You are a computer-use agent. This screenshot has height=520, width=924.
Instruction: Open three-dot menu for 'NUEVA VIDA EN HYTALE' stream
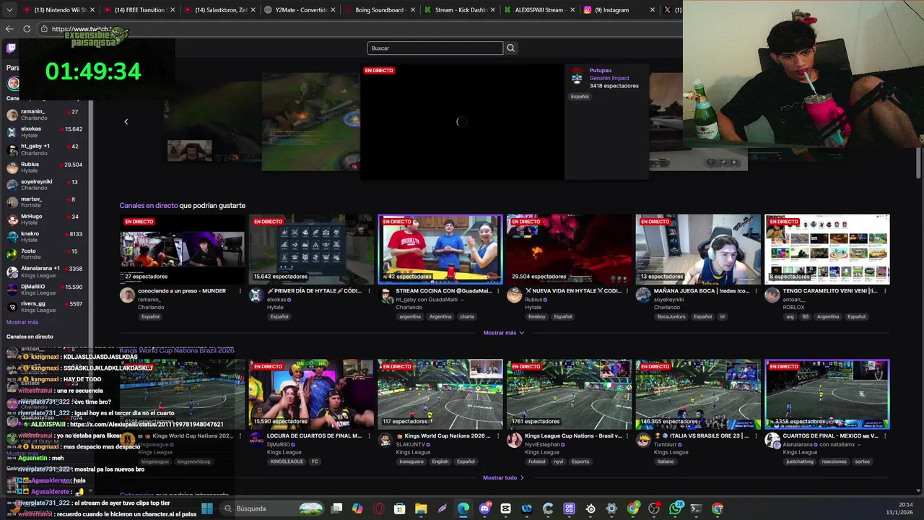pos(627,291)
